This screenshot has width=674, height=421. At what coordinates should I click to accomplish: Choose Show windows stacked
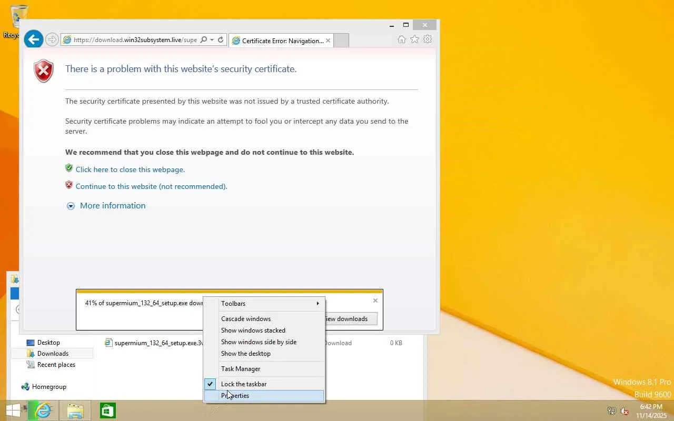(x=264, y=330)
